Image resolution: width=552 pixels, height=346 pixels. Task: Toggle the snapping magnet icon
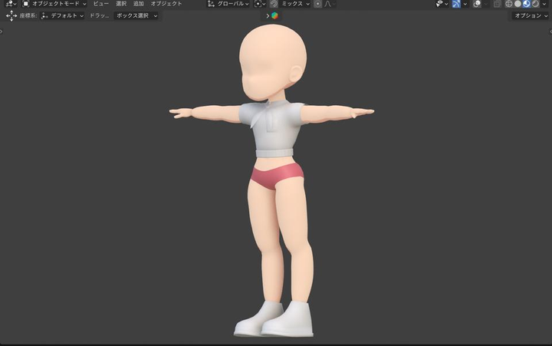point(274,4)
